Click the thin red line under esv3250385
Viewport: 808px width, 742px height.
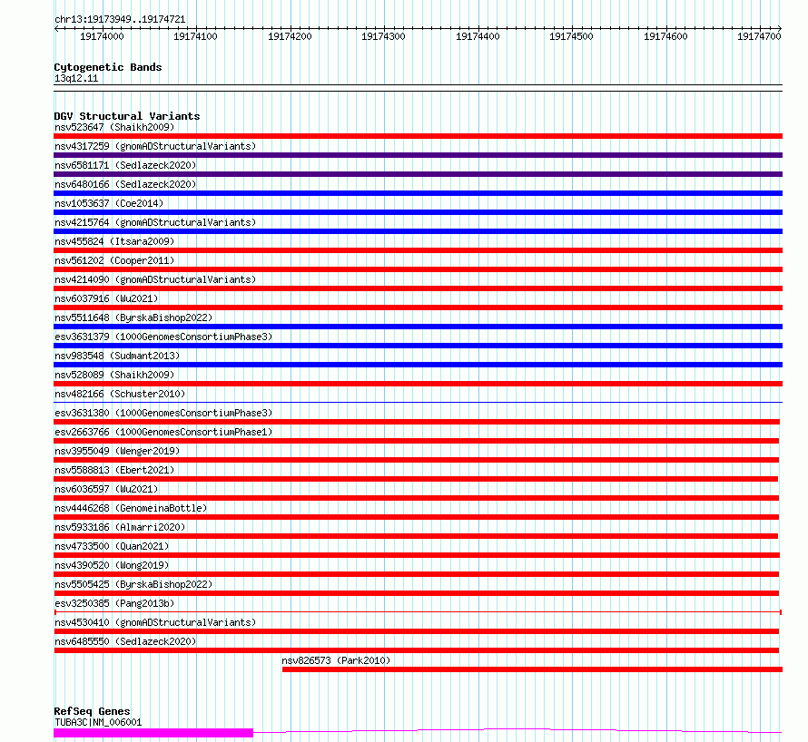pyautogui.click(x=418, y=612)
